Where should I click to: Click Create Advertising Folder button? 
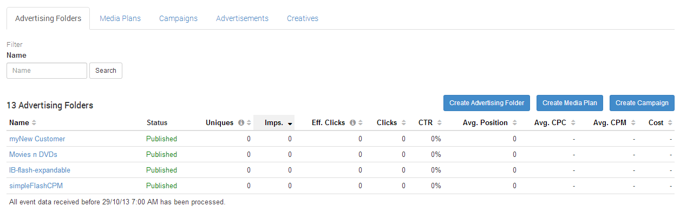pyautogui.click(x=487, y=103)
